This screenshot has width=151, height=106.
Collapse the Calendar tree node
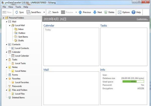7,52
